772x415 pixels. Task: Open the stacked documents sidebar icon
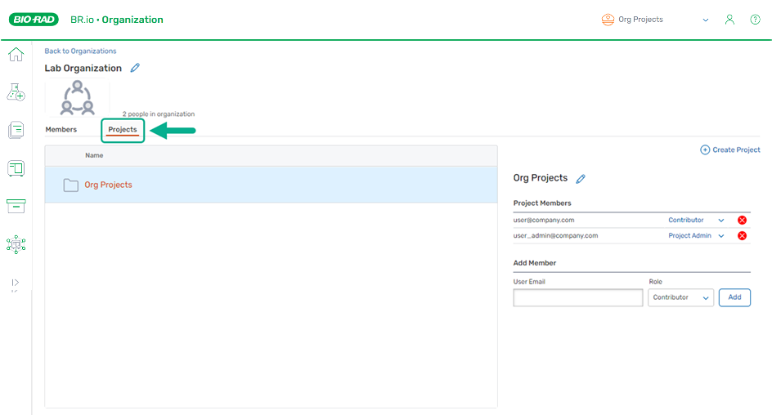(x=16, y=130)
